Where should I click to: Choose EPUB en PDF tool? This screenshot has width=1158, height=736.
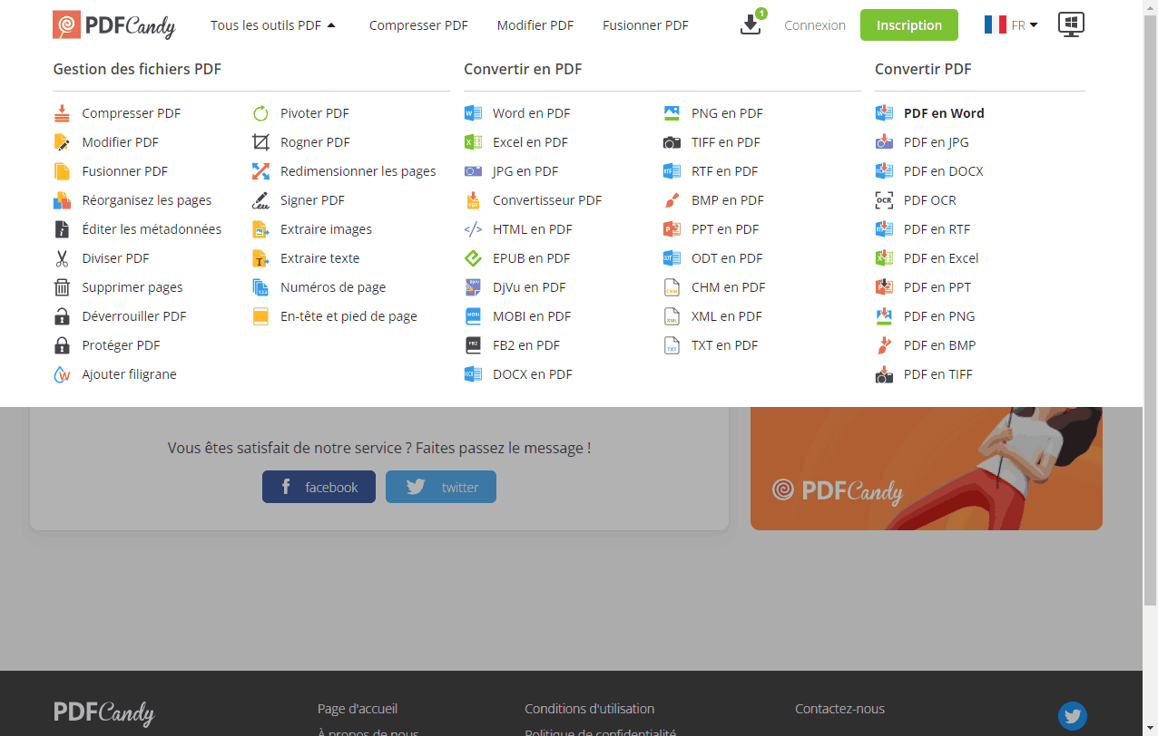pos(531,258)
